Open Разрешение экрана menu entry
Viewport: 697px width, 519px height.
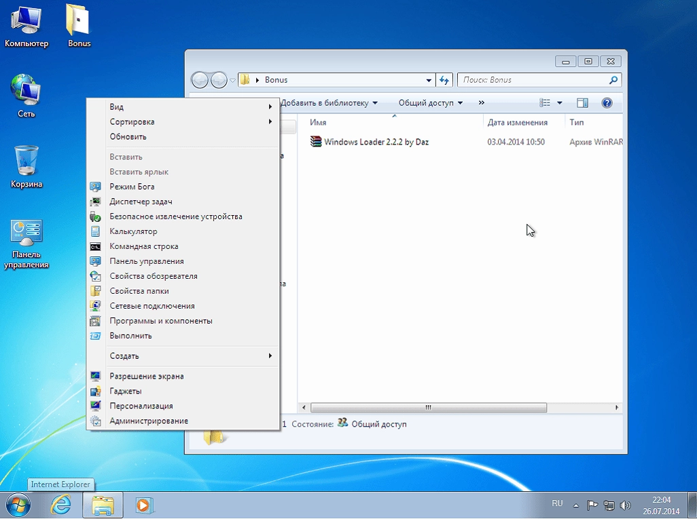183,376
